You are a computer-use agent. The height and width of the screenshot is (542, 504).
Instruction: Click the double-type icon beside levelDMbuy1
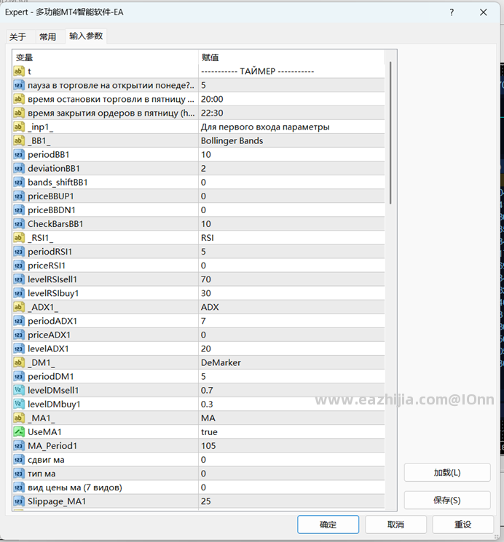[x=19, y=404]
